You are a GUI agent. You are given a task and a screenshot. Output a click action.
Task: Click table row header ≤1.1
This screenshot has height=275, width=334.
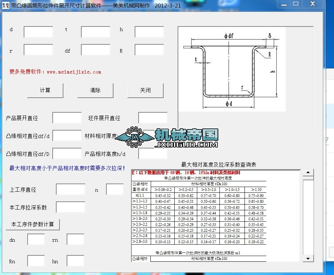[x=140, y=195]
